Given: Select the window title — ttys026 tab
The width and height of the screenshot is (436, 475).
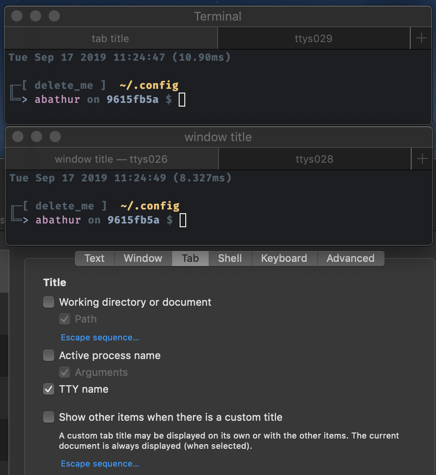Looking at the screenshot, I should point(110,158).
